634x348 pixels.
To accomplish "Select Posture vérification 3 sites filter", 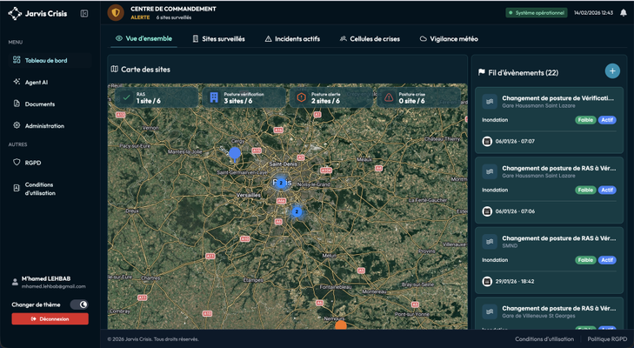I will 245,97.
